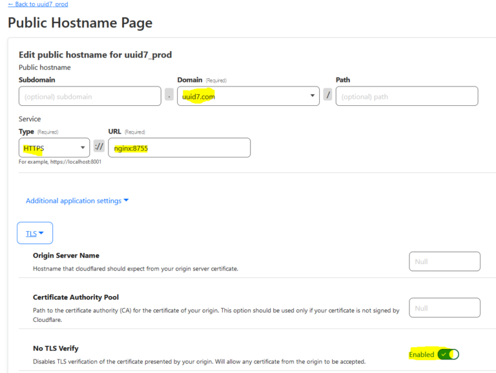This screenshot has width=496, height=373.
Task: Click the :// separator icon before URL
Action: point(99,146)
